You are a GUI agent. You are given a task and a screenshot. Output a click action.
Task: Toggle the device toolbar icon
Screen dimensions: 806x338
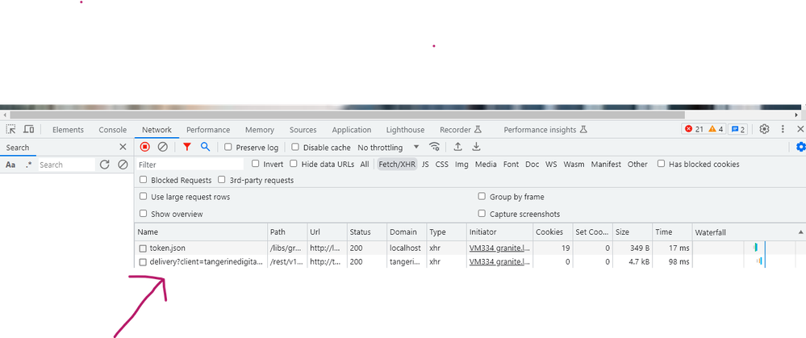coord(29,130)
